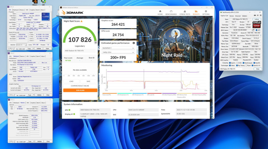Viewport: 268px width, 149px height.
Task: Click the green Display #1 check icon
Action: tap(74, 114)
